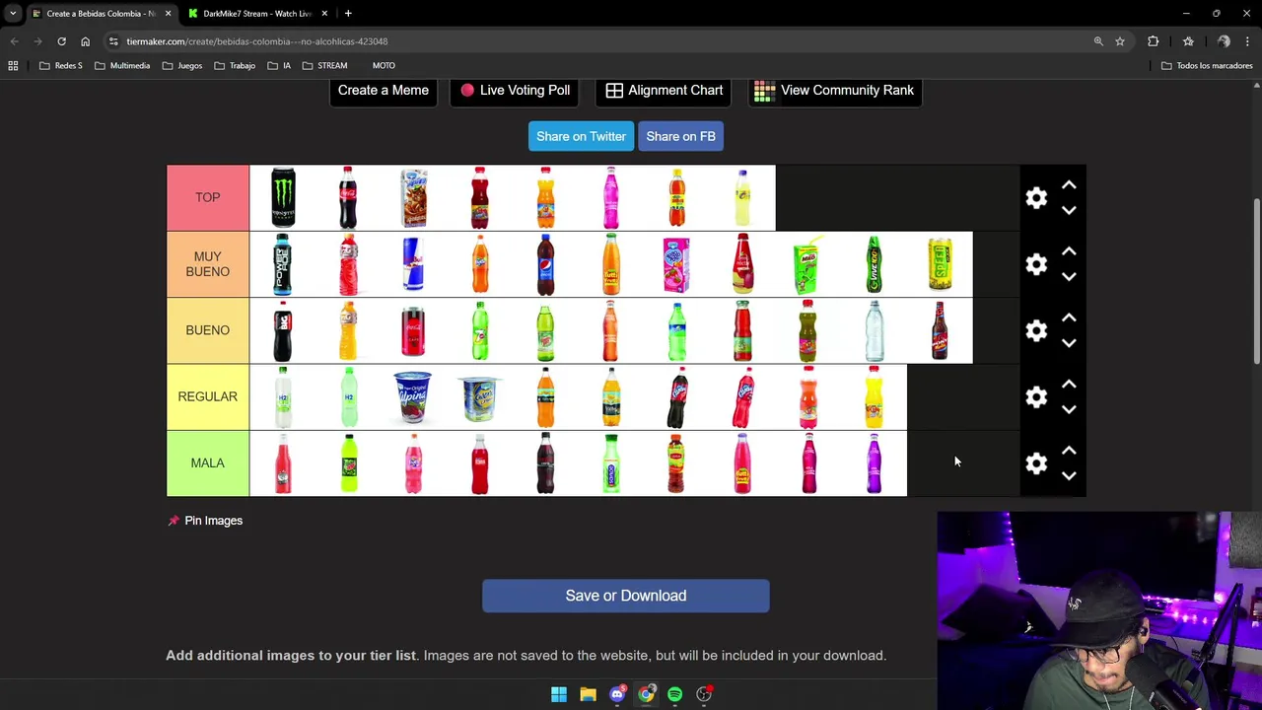The height and width of the screenshot is (710, 1262).
Task: Click Create a Meme button
Action: [384, 91]
